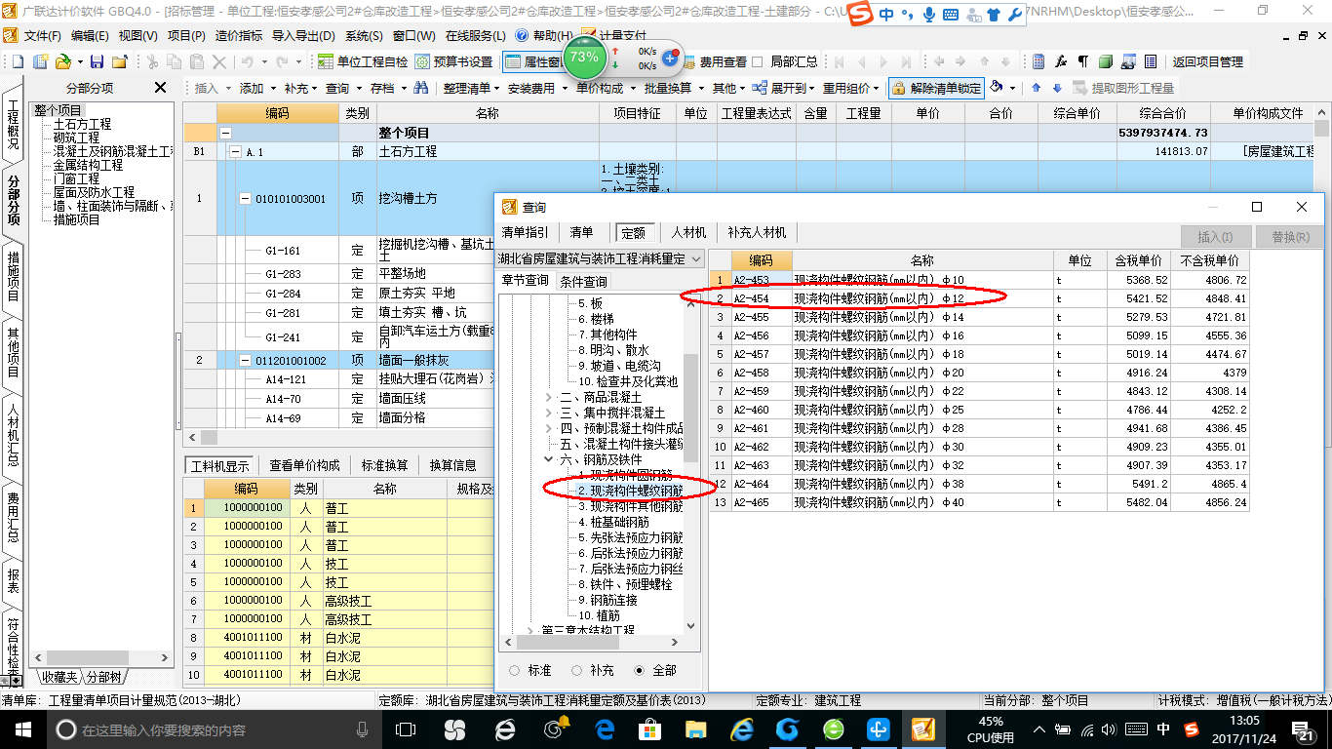The image size is (1332, 749).
Task: Click the Cut scissors icon
Action: click(x=152, y=61)
